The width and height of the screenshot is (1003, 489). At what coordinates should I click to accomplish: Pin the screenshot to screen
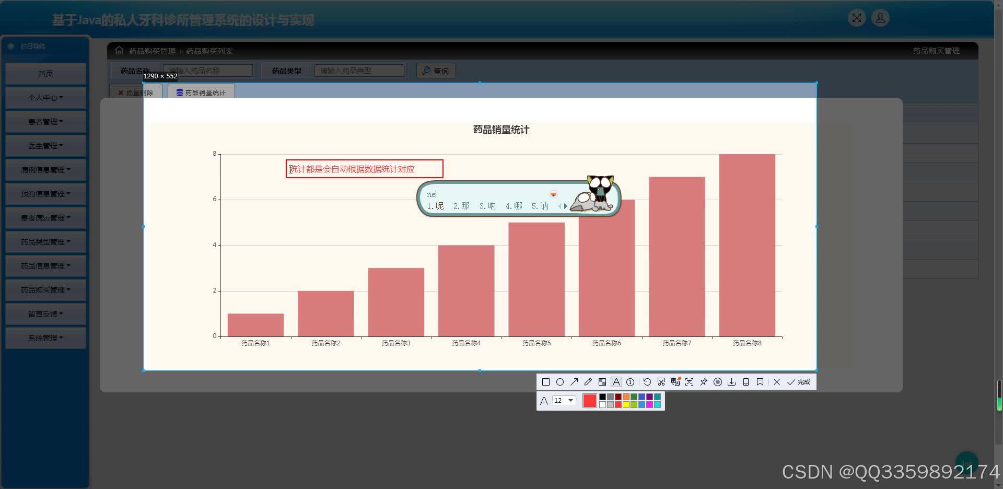click(704, 382)
